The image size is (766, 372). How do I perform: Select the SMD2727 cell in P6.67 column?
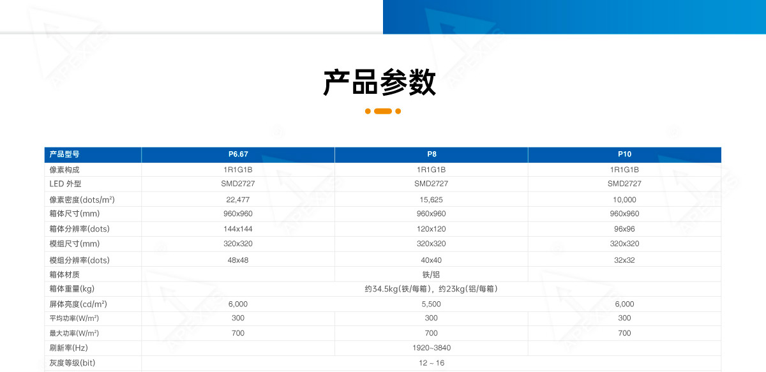coord(238,183)
